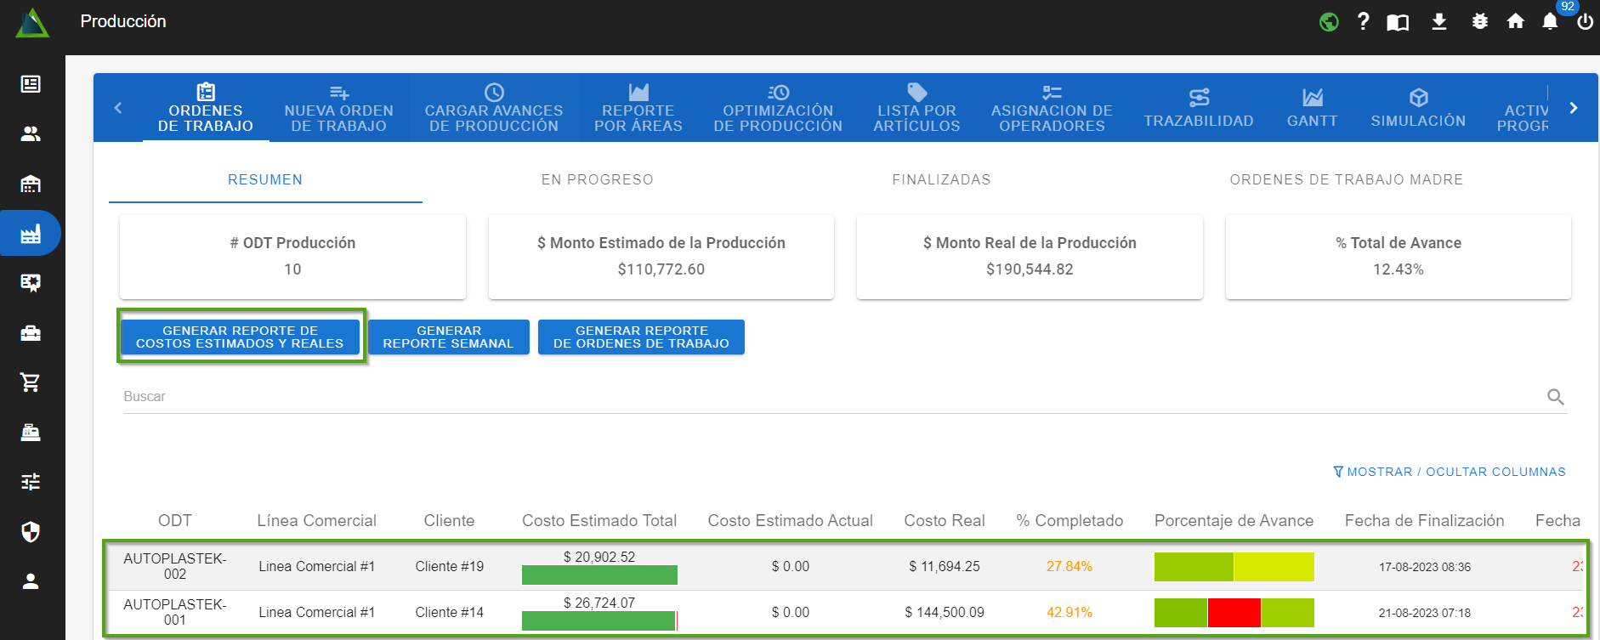Click the search magnifier icon
The width and height of the screenshot is (1600, 640).
[x=1555, y=397]
